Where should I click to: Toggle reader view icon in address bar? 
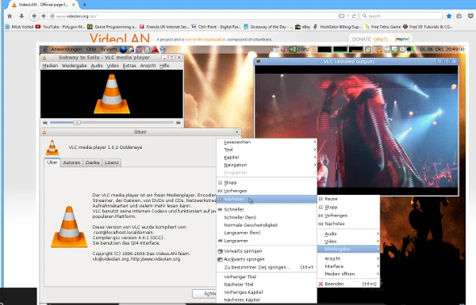341,16
